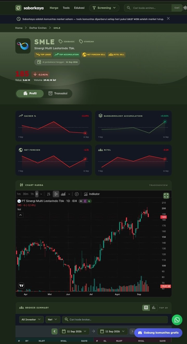This screenshot has width=187, height=344.
Task: Select the area chart style icon
Action: click(x=63, y=194)
